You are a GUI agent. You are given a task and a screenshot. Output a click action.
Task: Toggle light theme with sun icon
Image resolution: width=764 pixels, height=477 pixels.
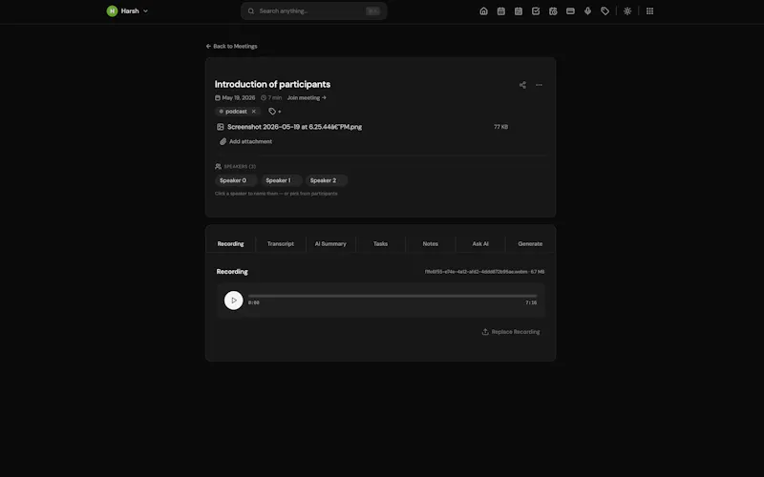tap(627, 11)
